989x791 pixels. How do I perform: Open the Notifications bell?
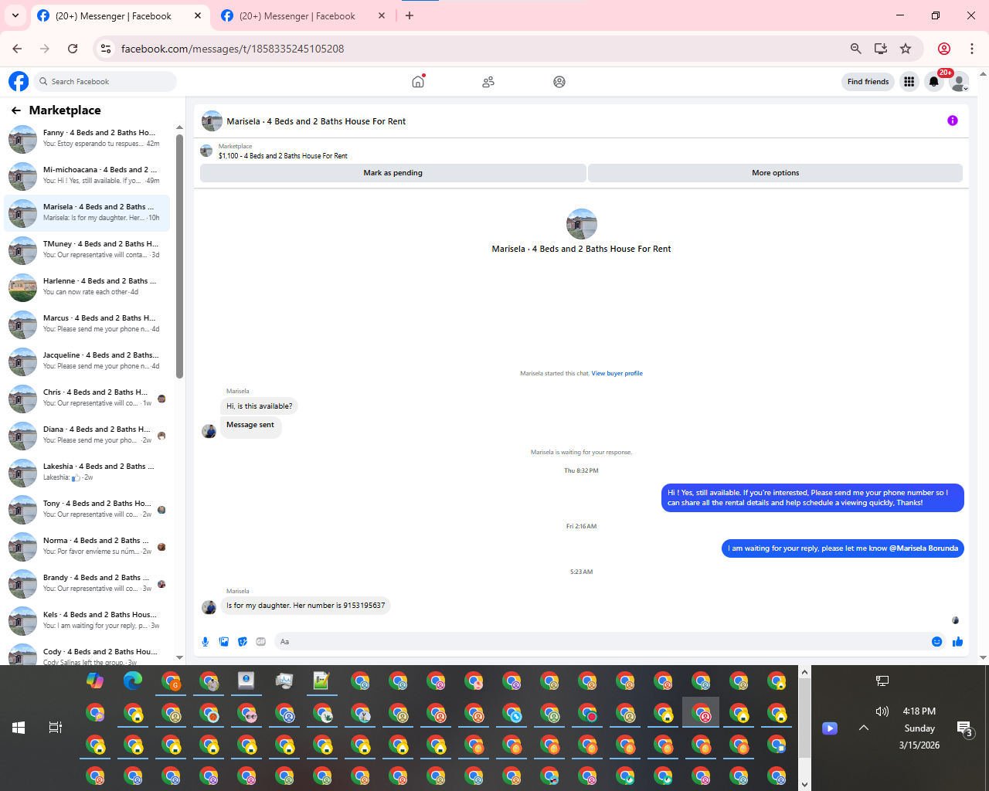(x=934, y=81)
